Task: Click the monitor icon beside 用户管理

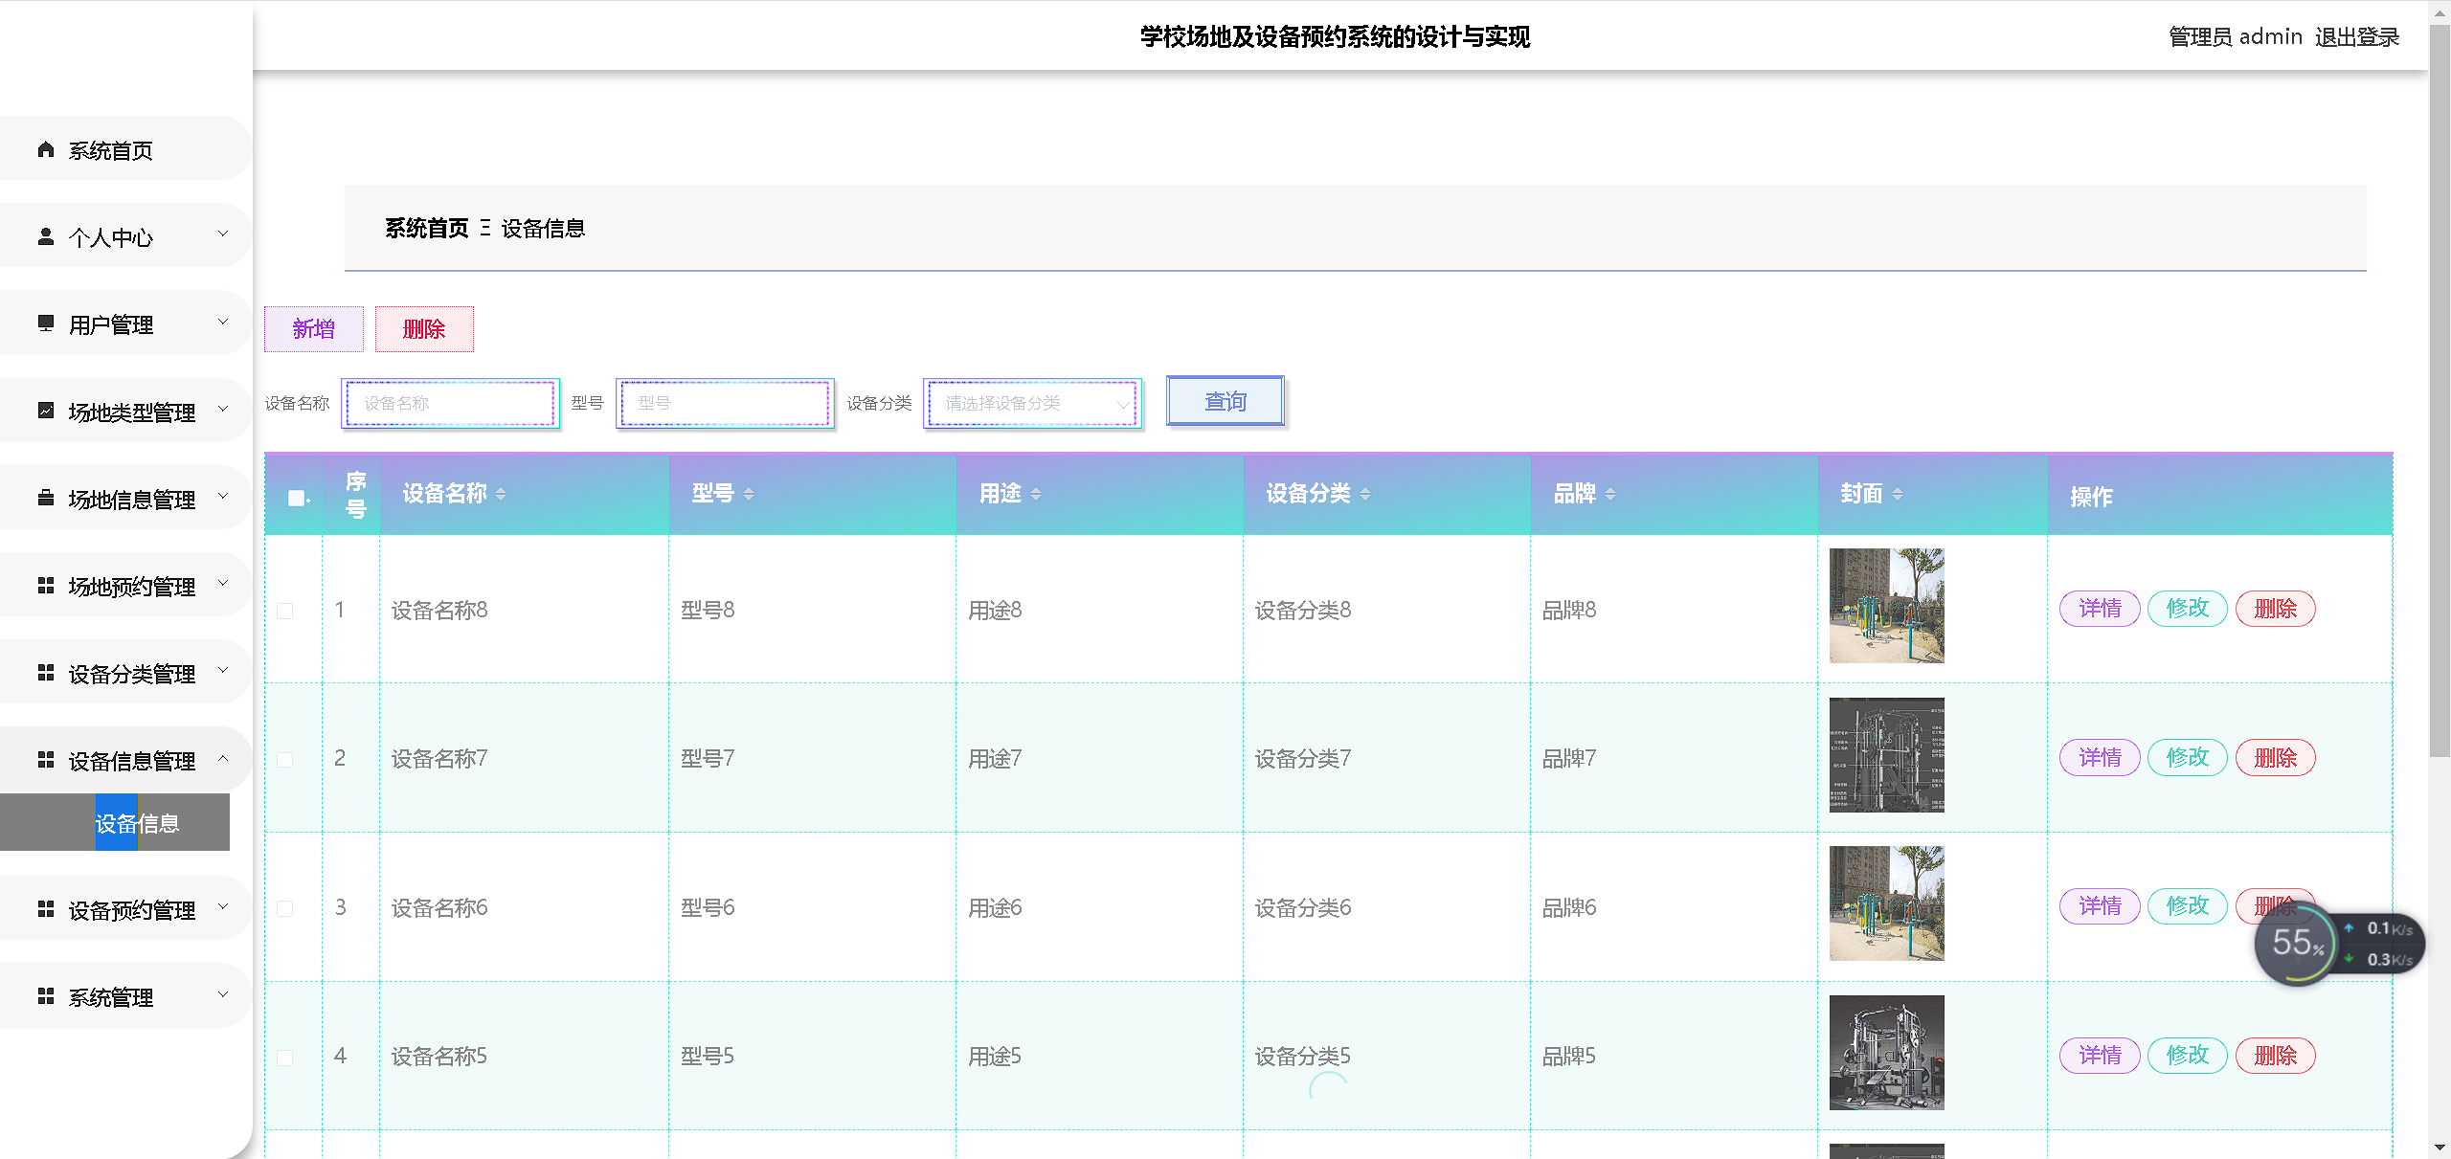Action: pos(45,323)
